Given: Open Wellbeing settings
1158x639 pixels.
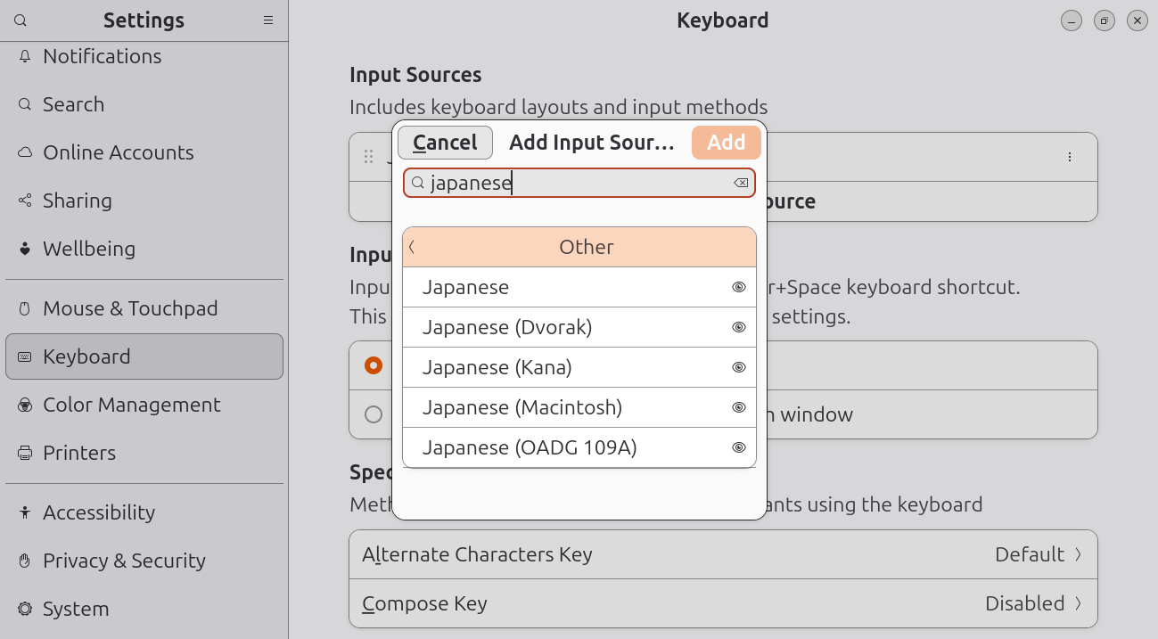Looking at the screenshot, I should [144, 249].
